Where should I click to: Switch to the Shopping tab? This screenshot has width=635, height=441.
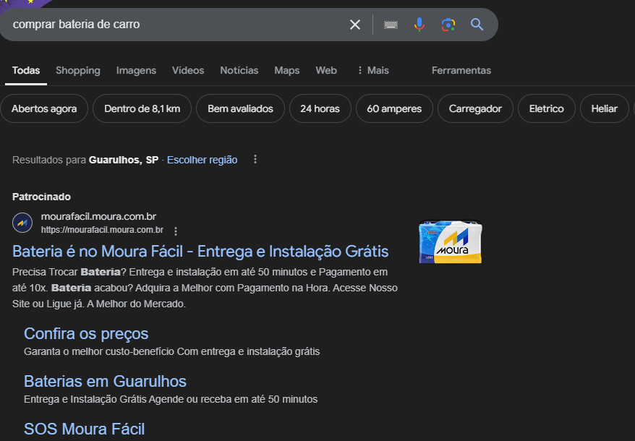[x=77, y=70]
